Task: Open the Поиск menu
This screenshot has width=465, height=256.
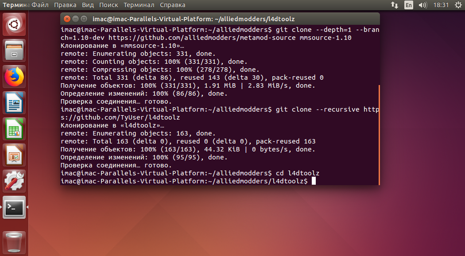Action: [x=108, y=5]
